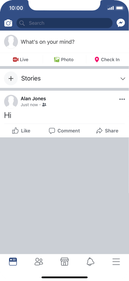This screenshot has width=129, height=281.
Task: Open the three-dot post options menu
Action: coord(122,99)
